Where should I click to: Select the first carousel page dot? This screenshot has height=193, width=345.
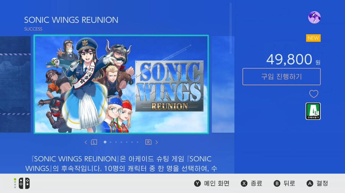click(x=105, y=142)
